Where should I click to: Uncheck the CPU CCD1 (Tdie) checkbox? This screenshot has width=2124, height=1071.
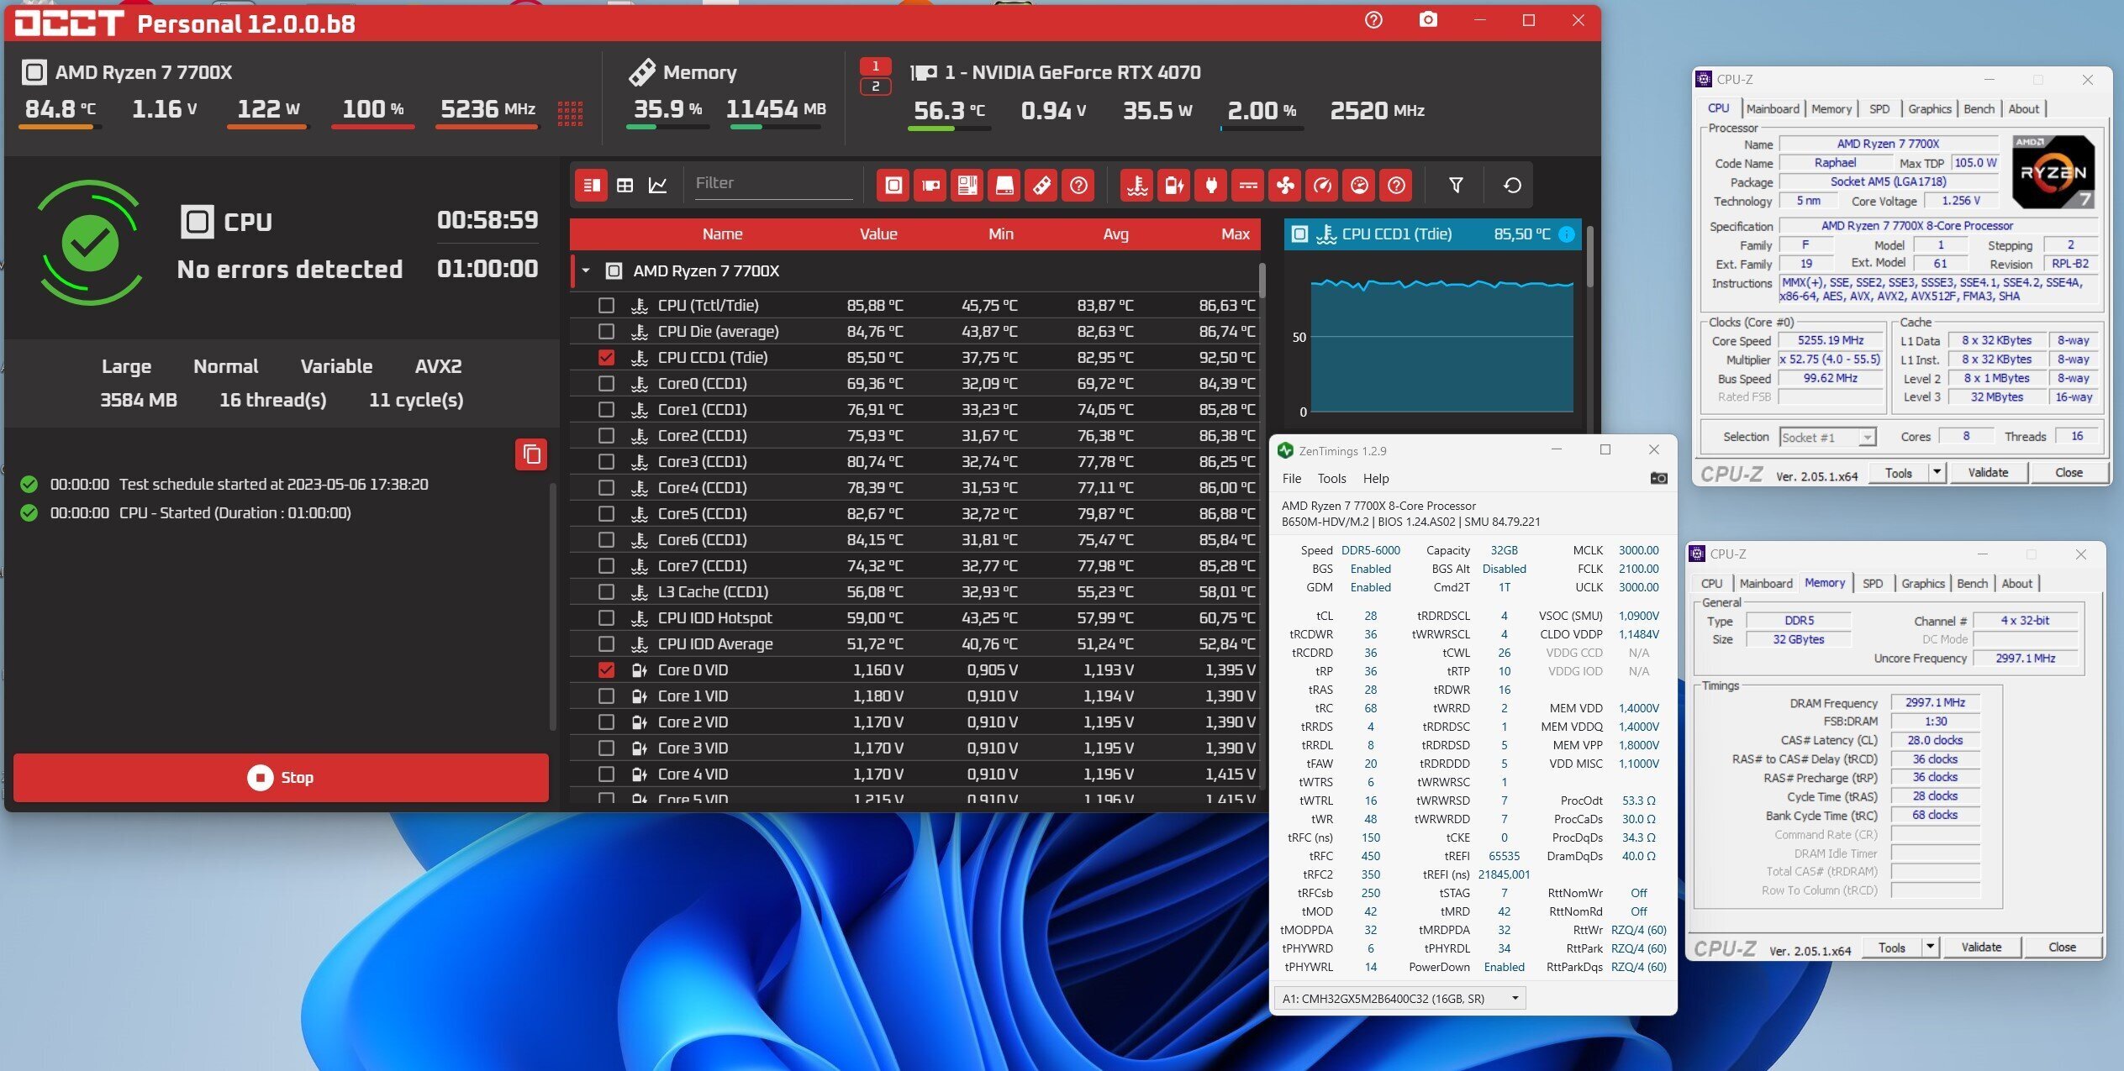coord(606,358)
